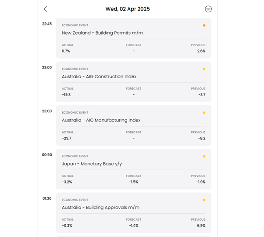Click AIG Construction actual value -19.3
This screenshot has height=237, width=264.
[x=66, y=95]
